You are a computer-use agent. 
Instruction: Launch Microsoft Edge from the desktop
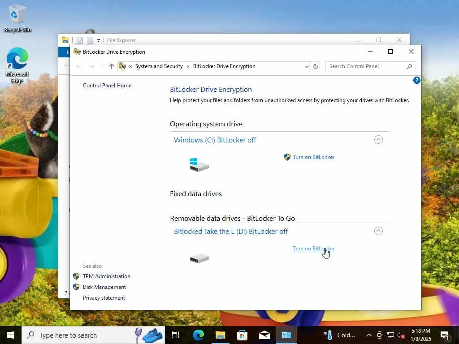17,66
